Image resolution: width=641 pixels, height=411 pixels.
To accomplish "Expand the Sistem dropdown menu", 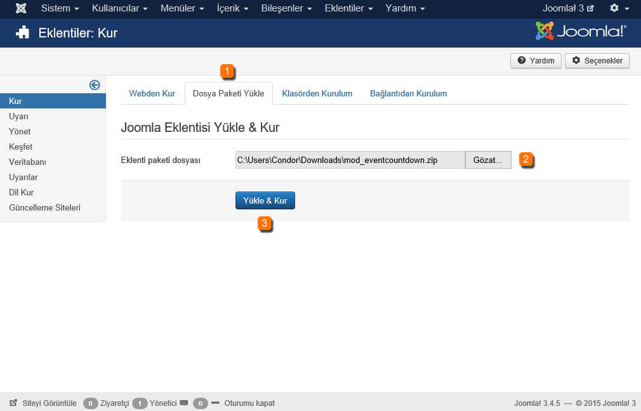I will pyautogui.click(x=60, y=8).
